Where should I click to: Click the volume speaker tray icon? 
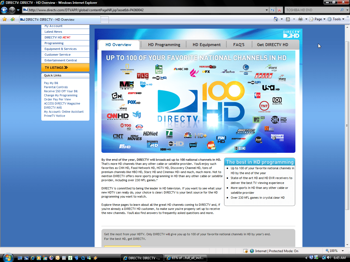coord(329,258)
